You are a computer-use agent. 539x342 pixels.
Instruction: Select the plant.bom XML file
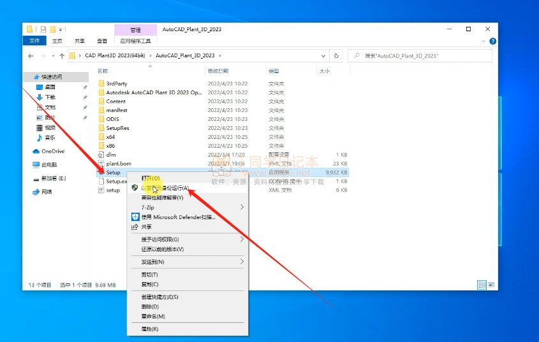click(x=119, y=164)
